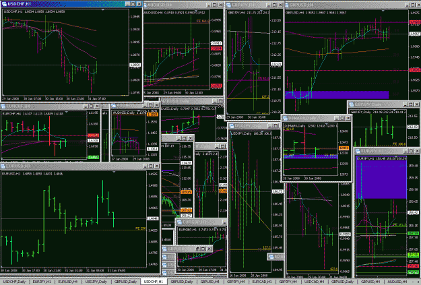The height and width of the screenshot is (285, 421).
Task: Minimize the EURCHF,H4 chart window
Action: coord(86,106)
